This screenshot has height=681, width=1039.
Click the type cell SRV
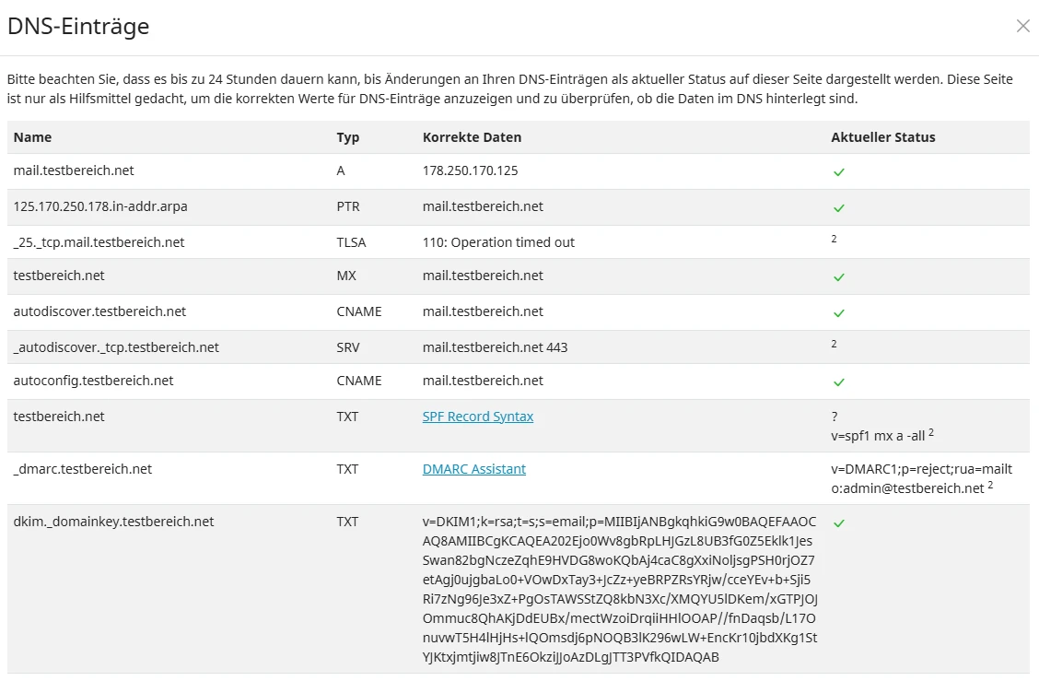pos(348,346)
